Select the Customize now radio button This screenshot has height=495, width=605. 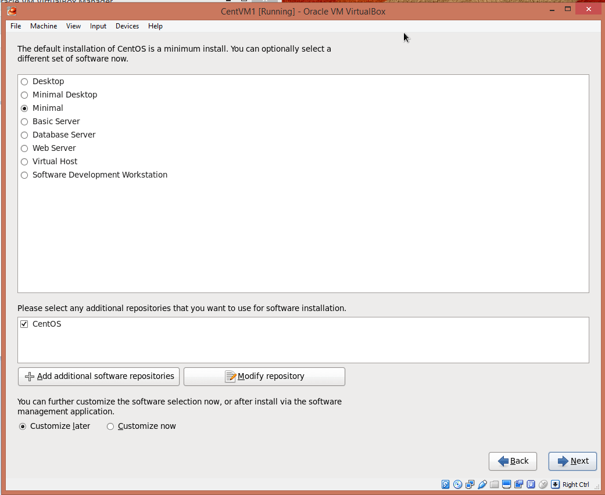click(110, 427)
